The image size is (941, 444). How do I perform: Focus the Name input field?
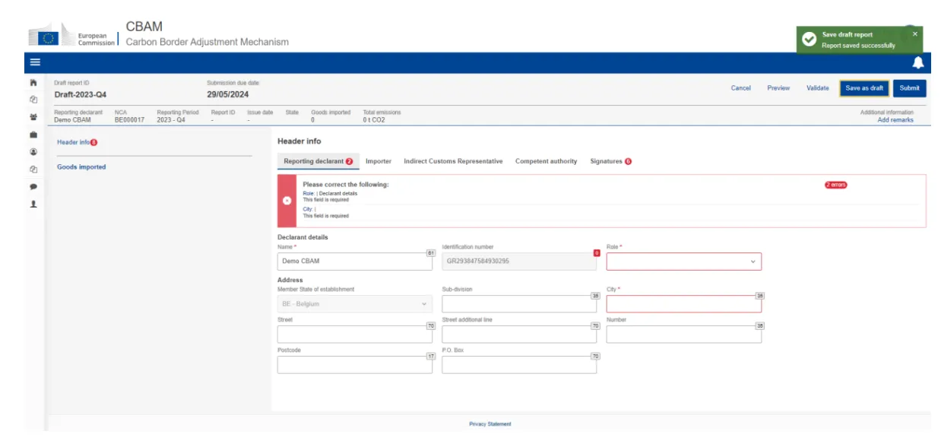point(355,262)
